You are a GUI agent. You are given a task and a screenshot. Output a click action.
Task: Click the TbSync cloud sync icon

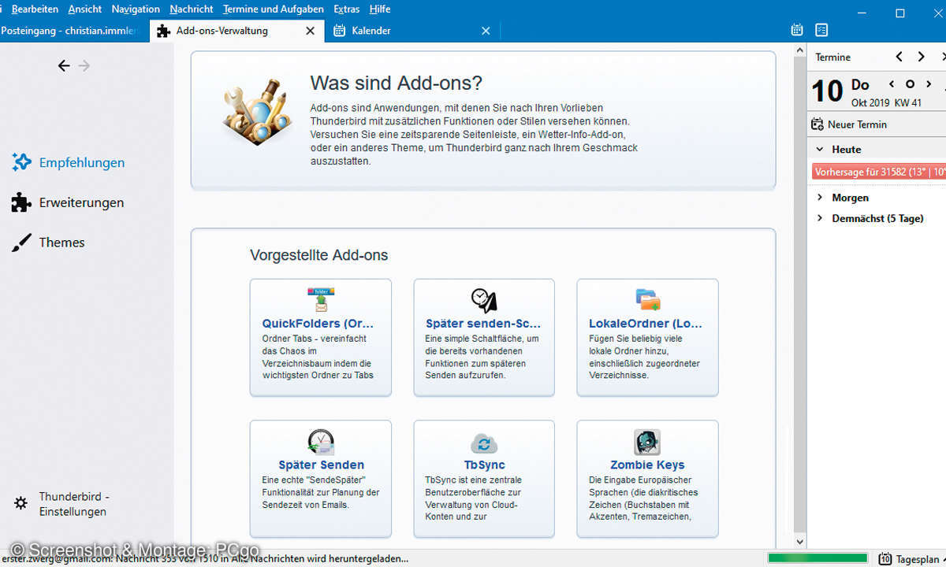point(484,443)
